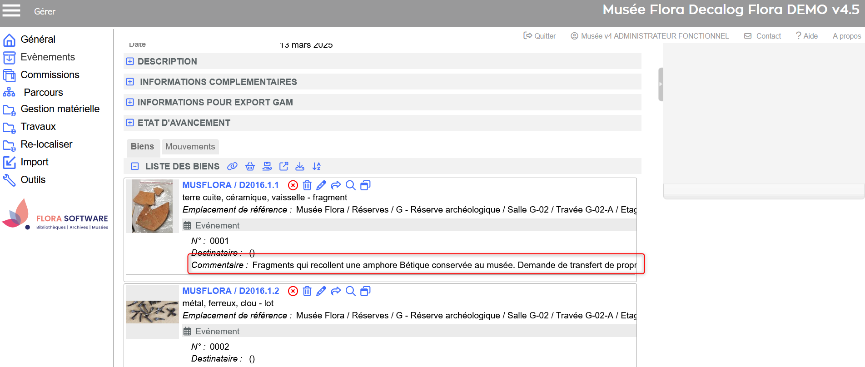Click the right side panel collapse handle

pos(661,84)
